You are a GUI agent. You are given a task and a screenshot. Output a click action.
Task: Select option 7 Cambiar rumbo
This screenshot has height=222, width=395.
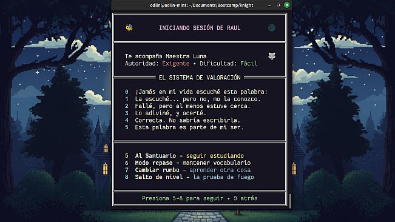[x=187, y=170]
